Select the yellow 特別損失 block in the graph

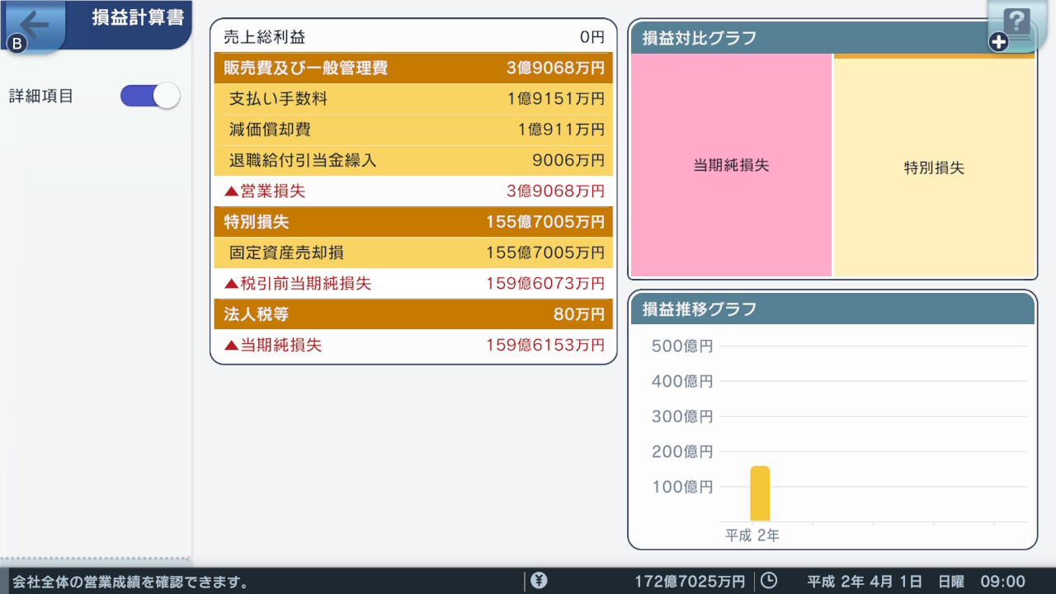[x=934, y=167]
